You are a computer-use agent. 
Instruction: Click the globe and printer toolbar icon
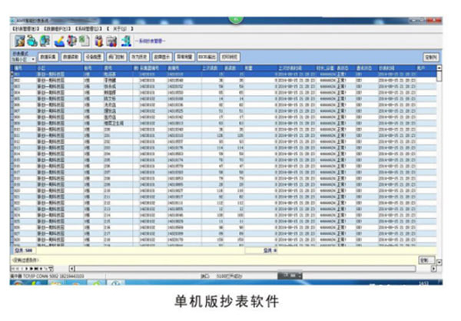tap(33, 41)
